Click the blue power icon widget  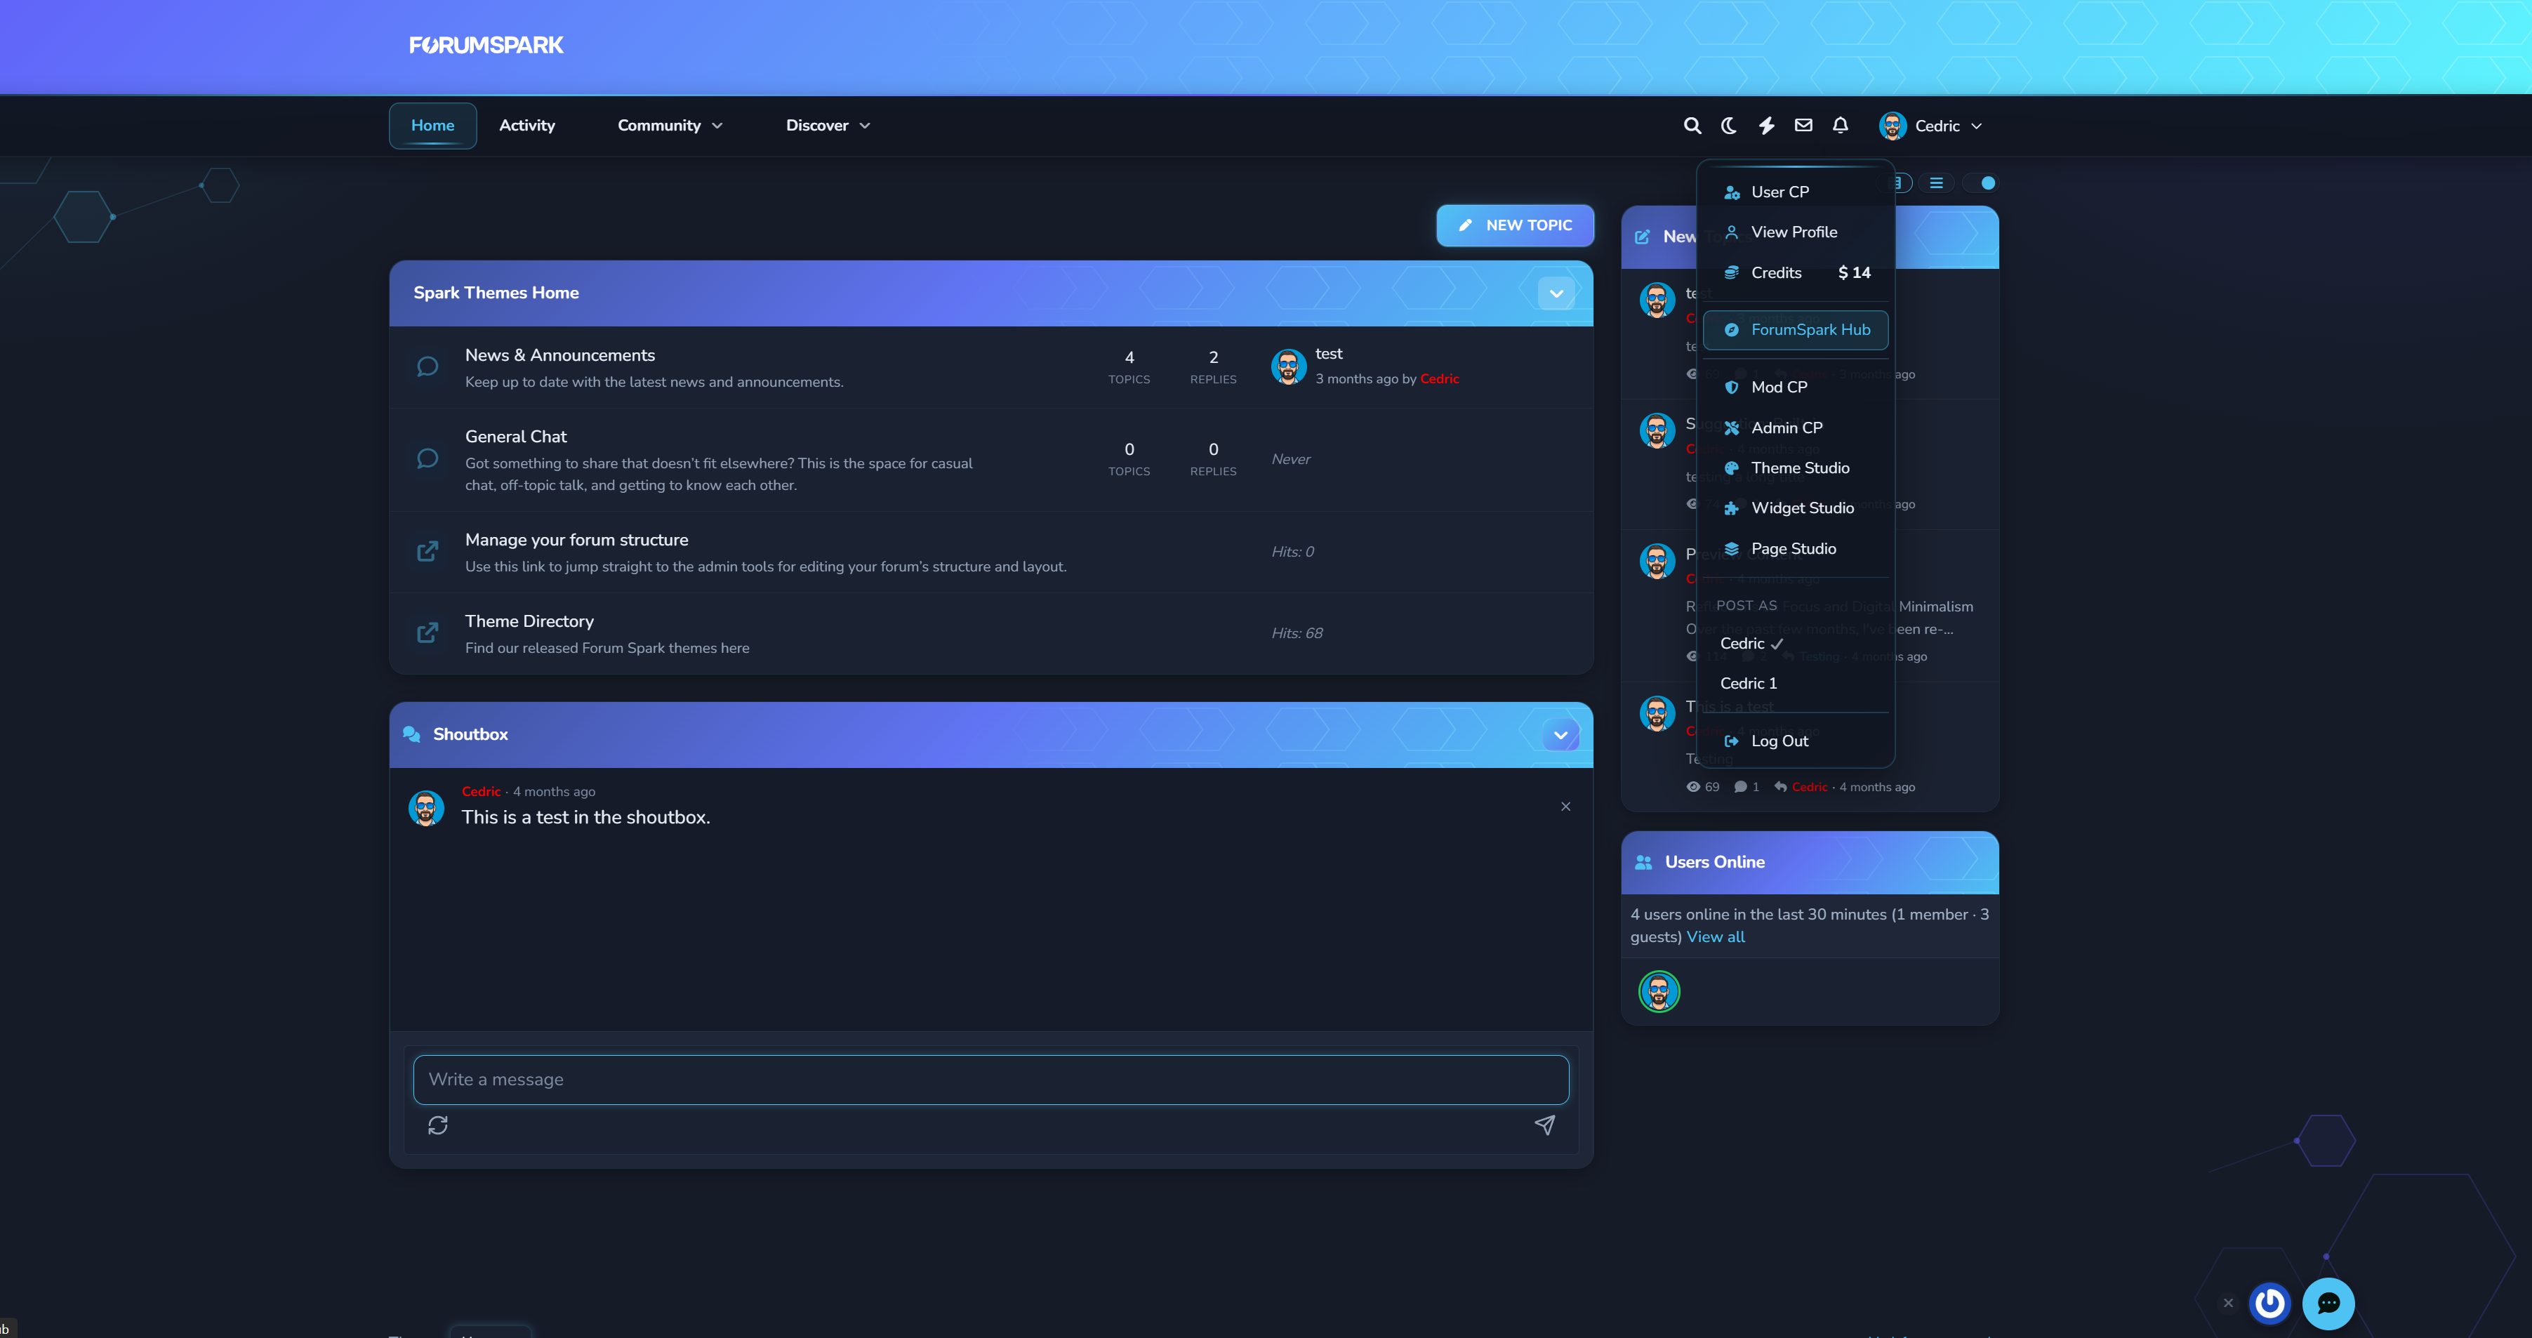pos(2269,1304)
